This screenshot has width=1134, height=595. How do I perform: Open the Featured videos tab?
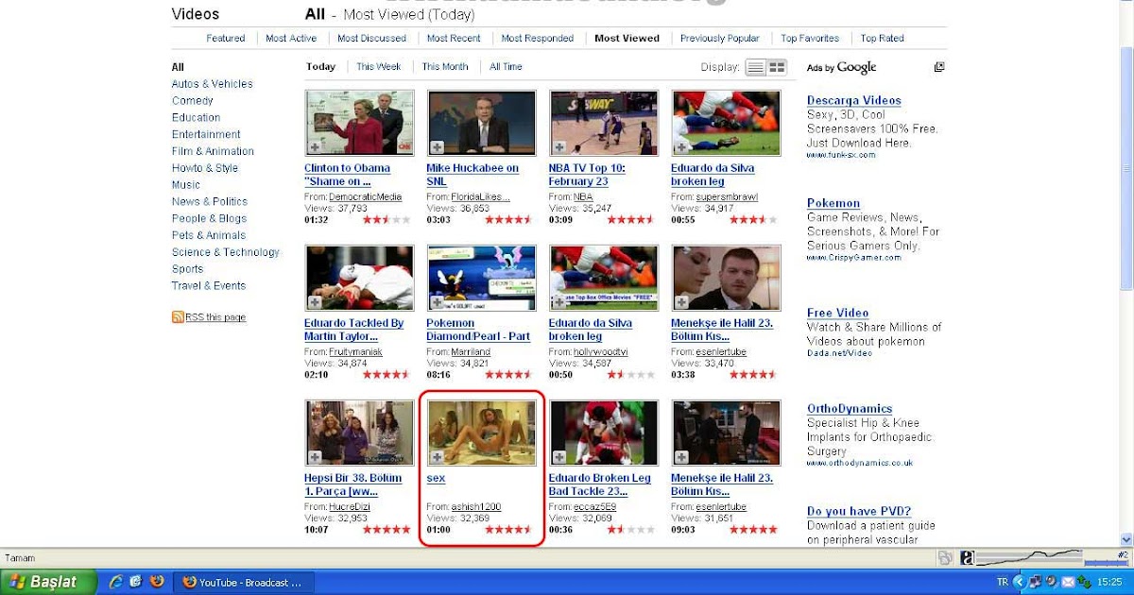(x=226, y=39)
